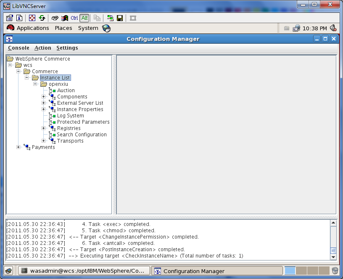343x279 pixels.
Task: Click the clock showing 10:38 PM
Action: coord(314,28)
